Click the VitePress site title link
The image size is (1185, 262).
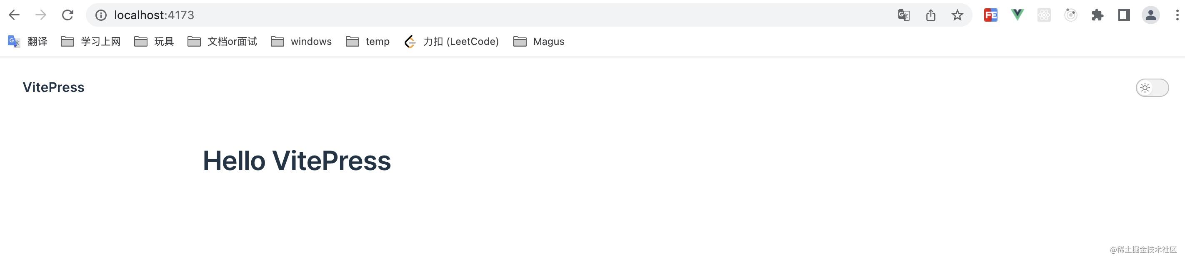click(x=53, y=87)
